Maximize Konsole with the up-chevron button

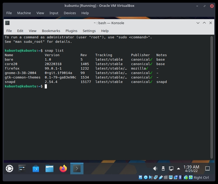(204, 23)
